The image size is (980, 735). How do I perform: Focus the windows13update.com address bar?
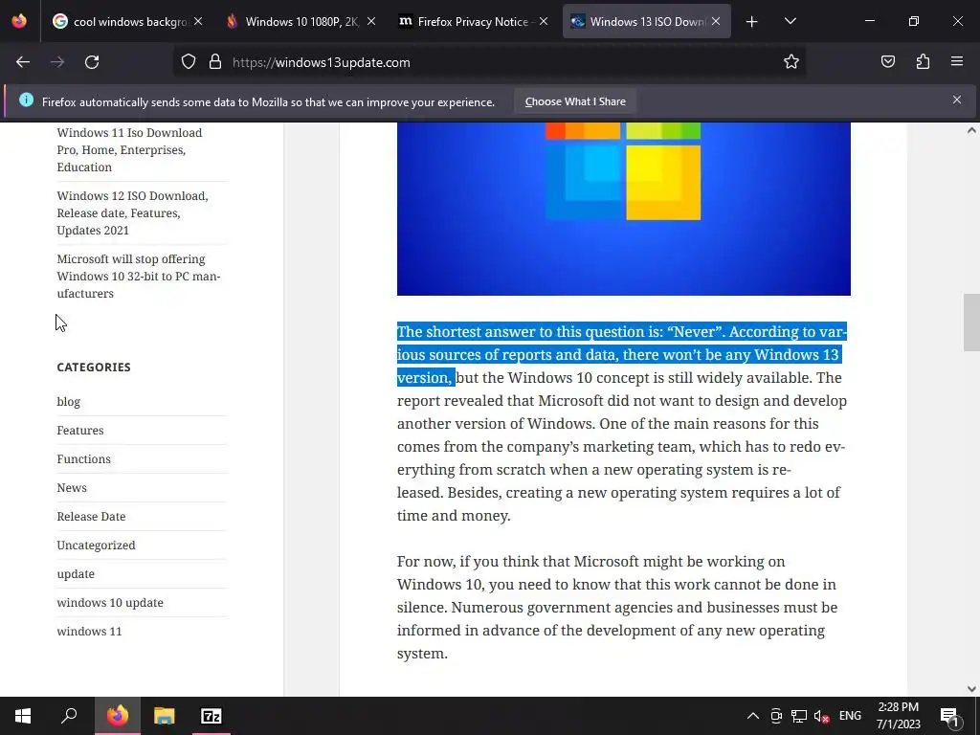(487, 62)
